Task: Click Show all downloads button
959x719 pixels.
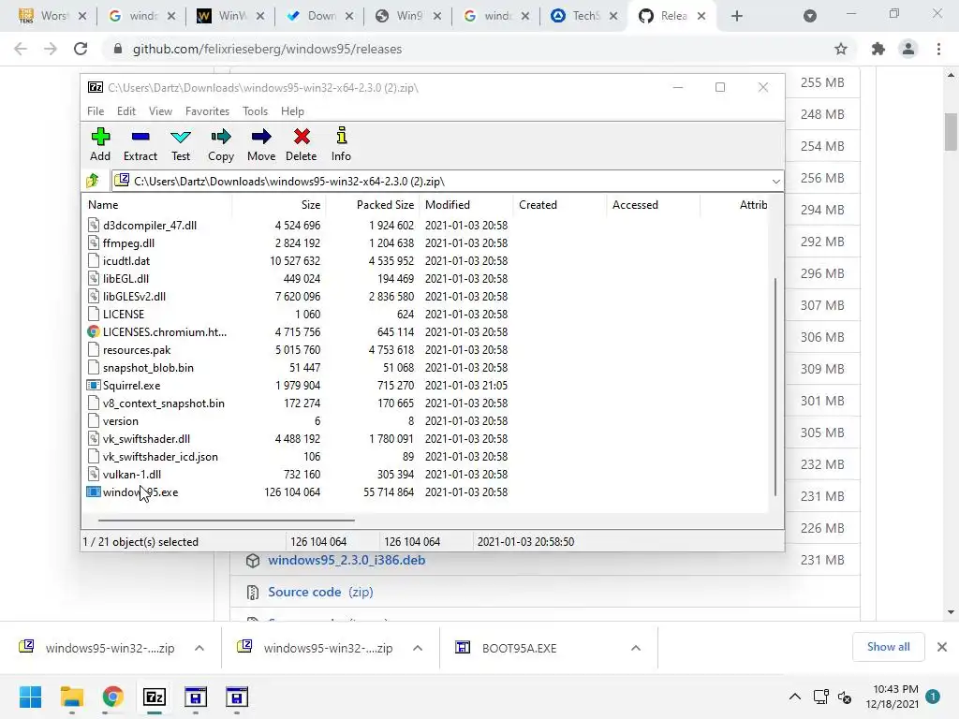Action: (888, 647)
